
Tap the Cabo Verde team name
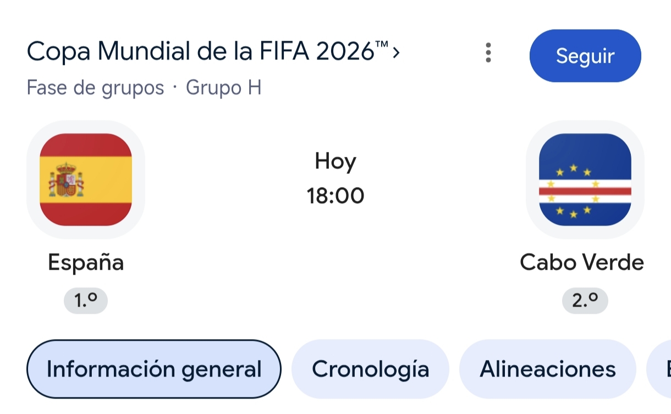coord(582,262)
